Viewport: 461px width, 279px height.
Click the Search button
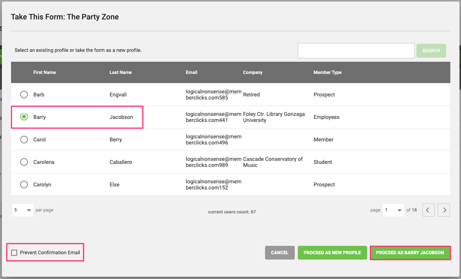[x=431, y=50]
